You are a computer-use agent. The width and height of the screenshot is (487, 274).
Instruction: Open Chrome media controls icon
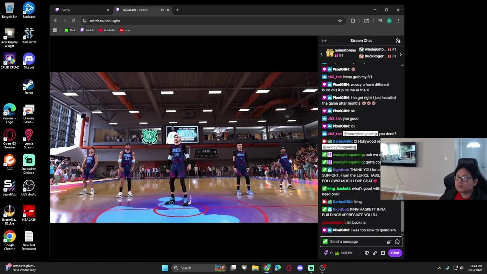point(380,21)
